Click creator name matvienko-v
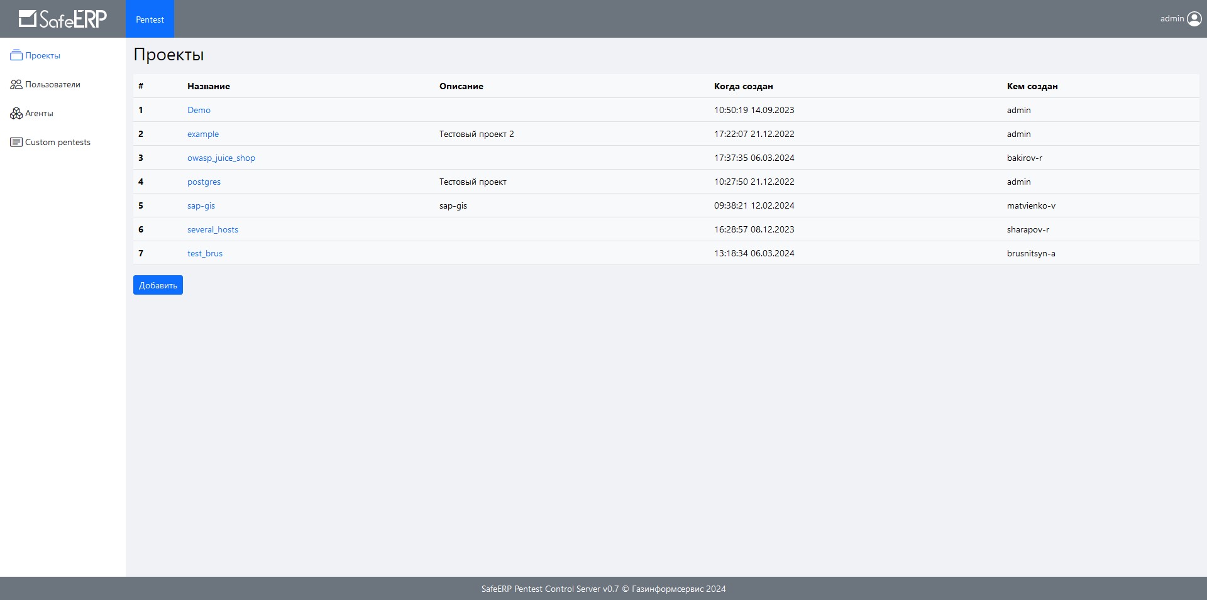The height and width of the screenshot is (600, 1207). [x=1031, y=205]
